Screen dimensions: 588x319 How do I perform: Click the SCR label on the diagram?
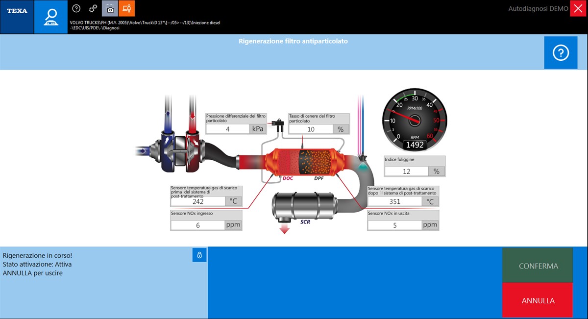[x=305, y=222]
